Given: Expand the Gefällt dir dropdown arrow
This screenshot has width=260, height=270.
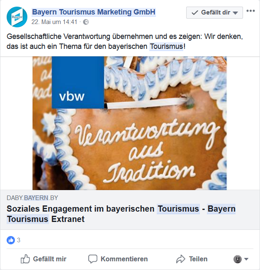Looking at the screenshot, I should click(235, 13).
